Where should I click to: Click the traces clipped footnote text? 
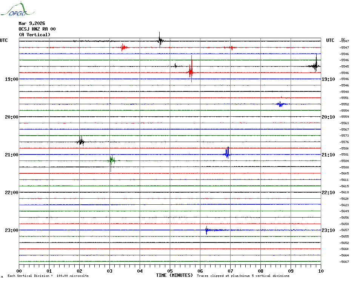(x=243, y=276)
